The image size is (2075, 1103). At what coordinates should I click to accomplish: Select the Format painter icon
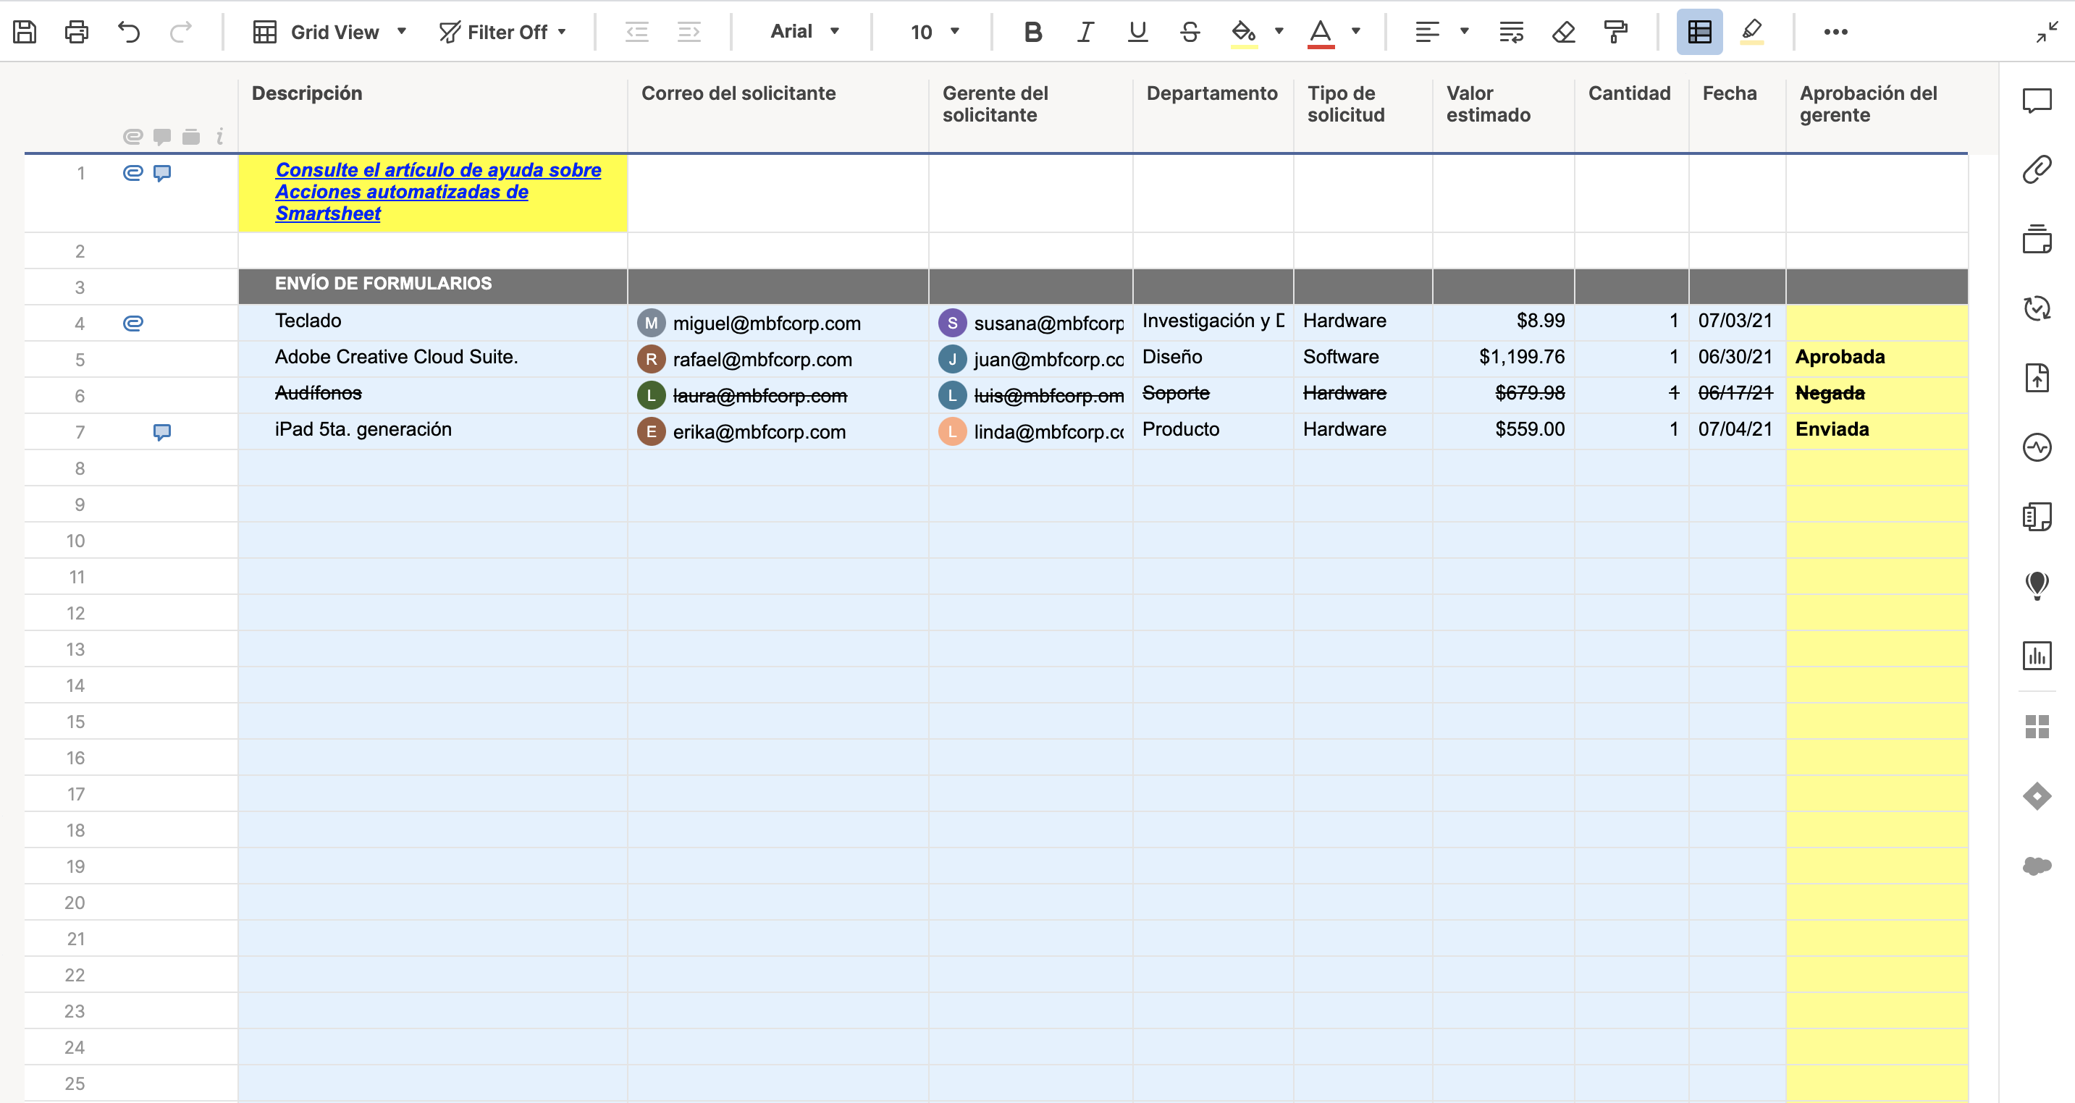coord(1616,32)
